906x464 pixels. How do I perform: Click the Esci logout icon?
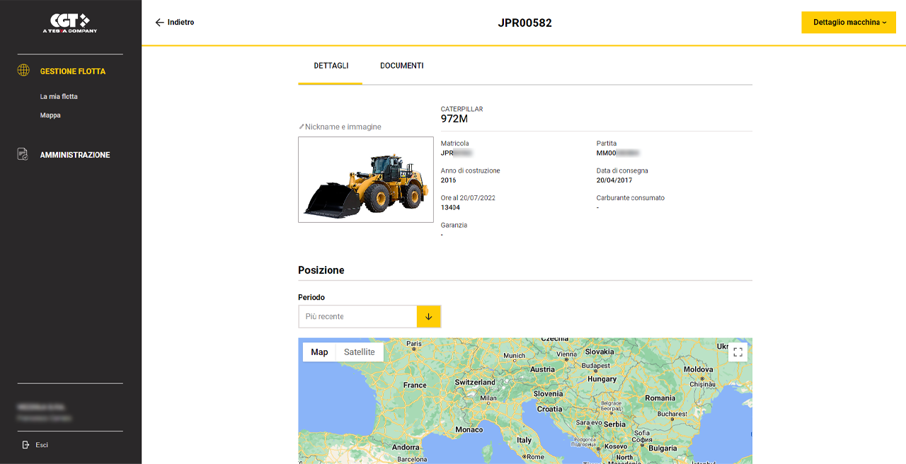tap(26, 445)
